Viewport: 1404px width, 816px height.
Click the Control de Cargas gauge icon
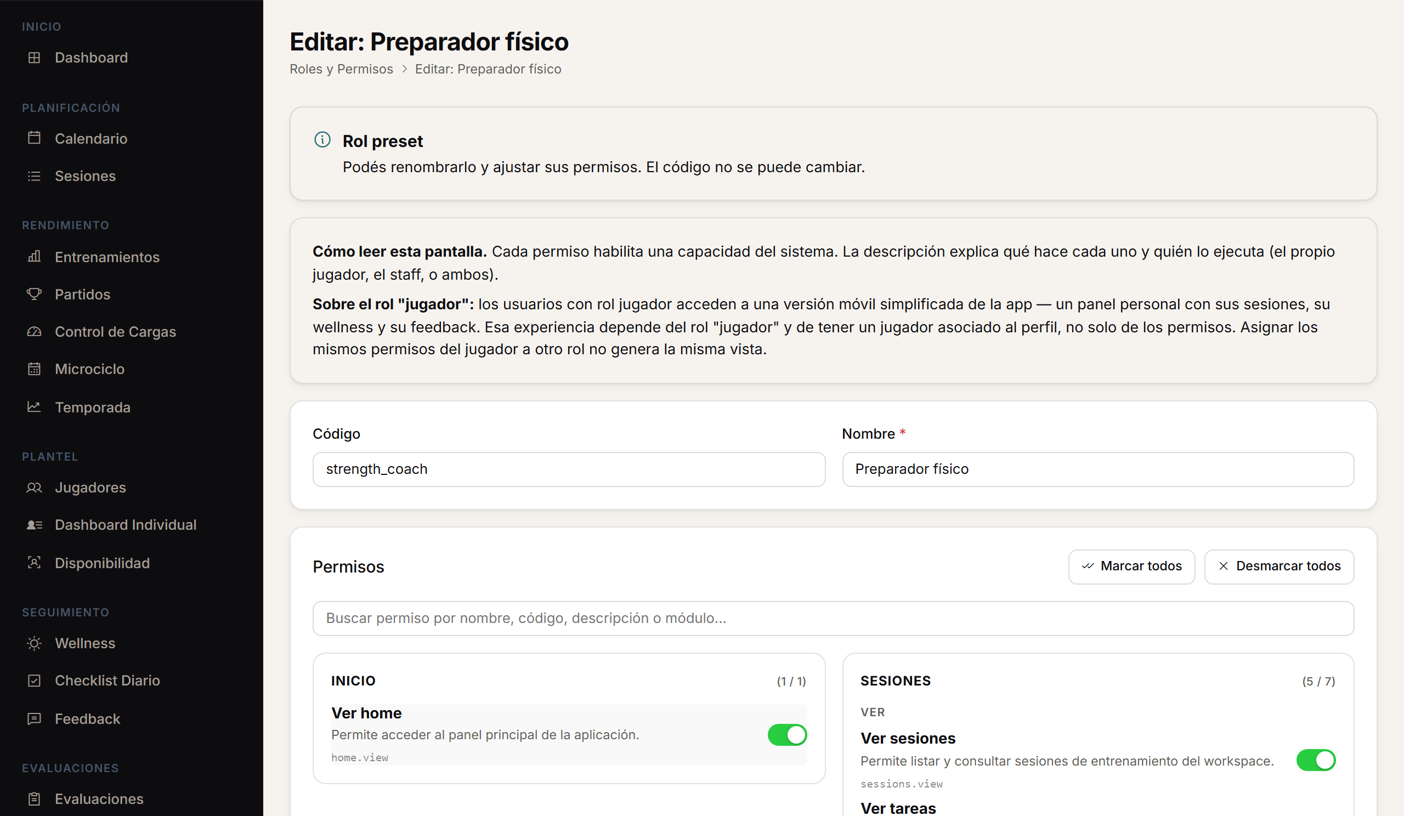[x=34, y=332]
